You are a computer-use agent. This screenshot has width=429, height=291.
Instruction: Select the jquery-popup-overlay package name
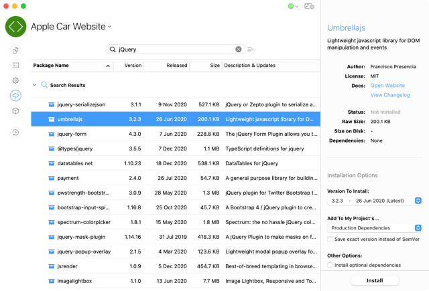coord(84,252)
